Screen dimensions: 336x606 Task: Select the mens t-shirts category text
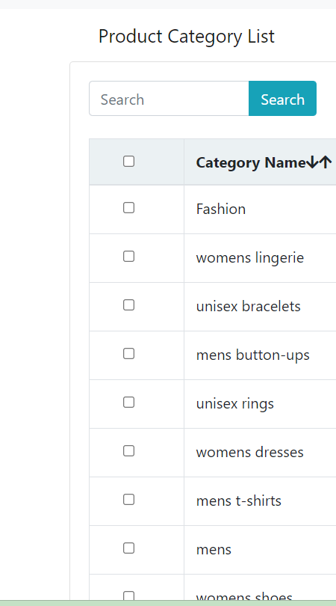[x=238, y=501]
